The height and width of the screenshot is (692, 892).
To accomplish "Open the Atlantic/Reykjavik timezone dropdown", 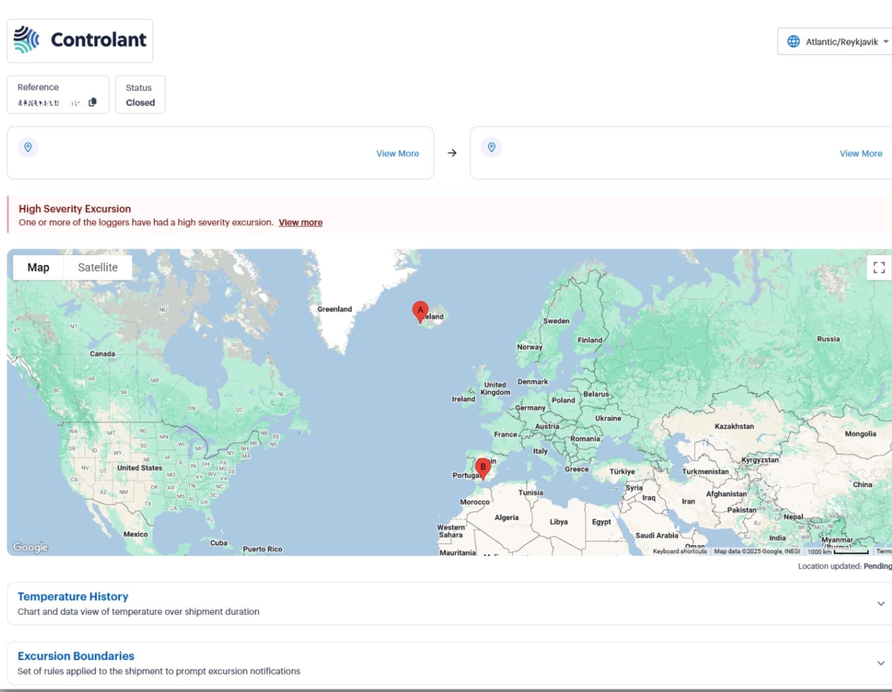I will point(834,41).
